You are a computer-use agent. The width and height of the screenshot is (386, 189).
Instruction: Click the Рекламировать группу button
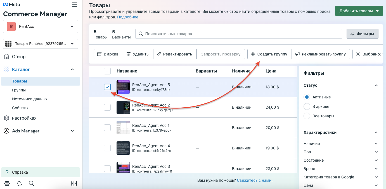[321, 54]
